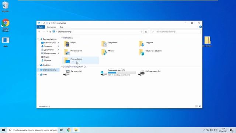The width and height of the screenshot is (236, 133).
Task: Select the Дисковод (A:) floppy drive
Action: 72,73
